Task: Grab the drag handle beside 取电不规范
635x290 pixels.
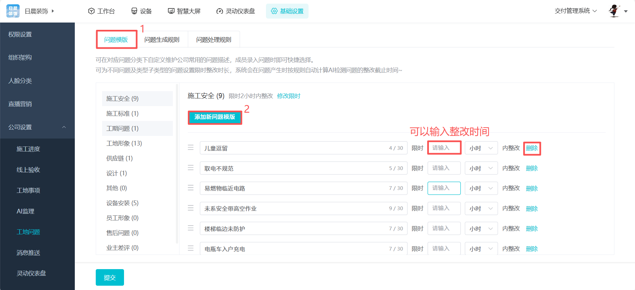Action: 190,168
